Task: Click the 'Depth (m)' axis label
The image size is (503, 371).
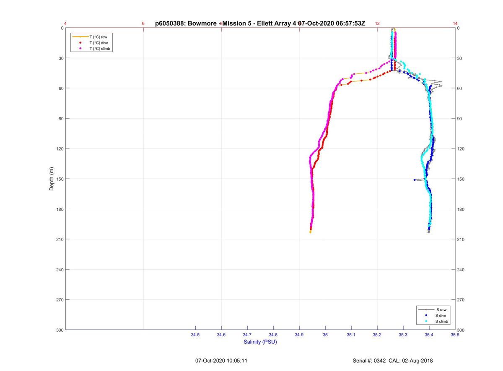Action: (52, 179)
